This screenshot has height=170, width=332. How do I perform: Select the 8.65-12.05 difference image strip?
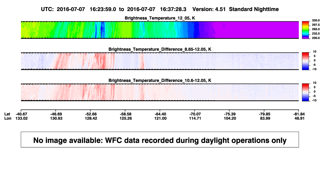[160, 61]
